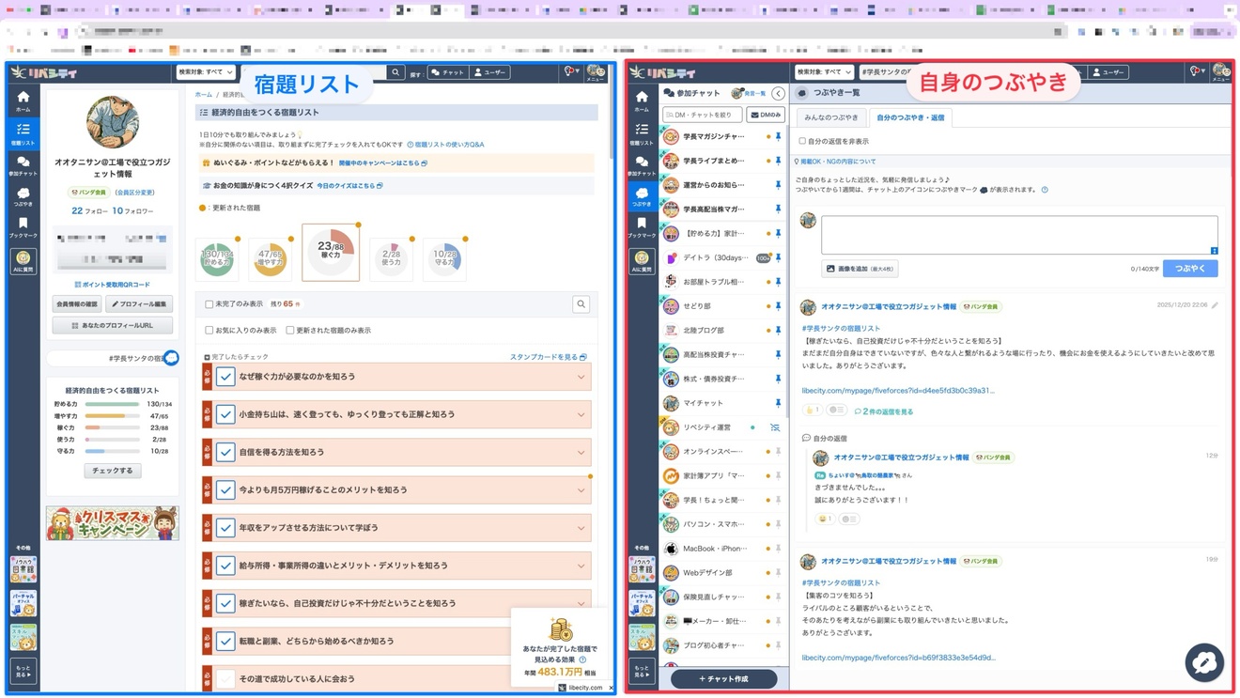Collapse the chat list with the chevron
Image resolution: width=1240 pixels, height=698 pixels.
coord(779,93)
